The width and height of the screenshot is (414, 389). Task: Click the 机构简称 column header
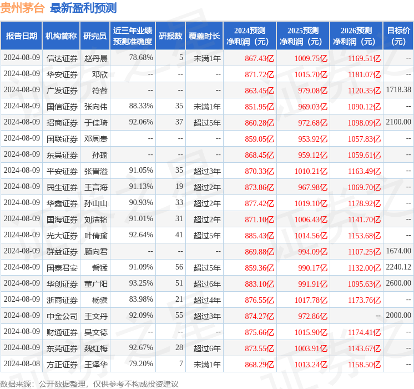(x=61, y=36)
